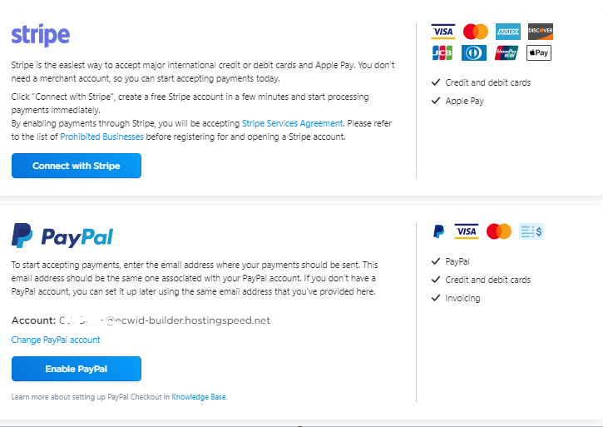Open the Prohibited Businesses link

point(101,137)
